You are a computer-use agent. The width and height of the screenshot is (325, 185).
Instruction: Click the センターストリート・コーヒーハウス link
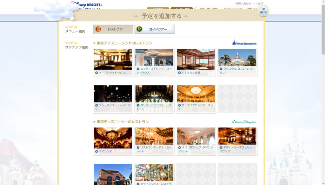[x=154, y=71]
